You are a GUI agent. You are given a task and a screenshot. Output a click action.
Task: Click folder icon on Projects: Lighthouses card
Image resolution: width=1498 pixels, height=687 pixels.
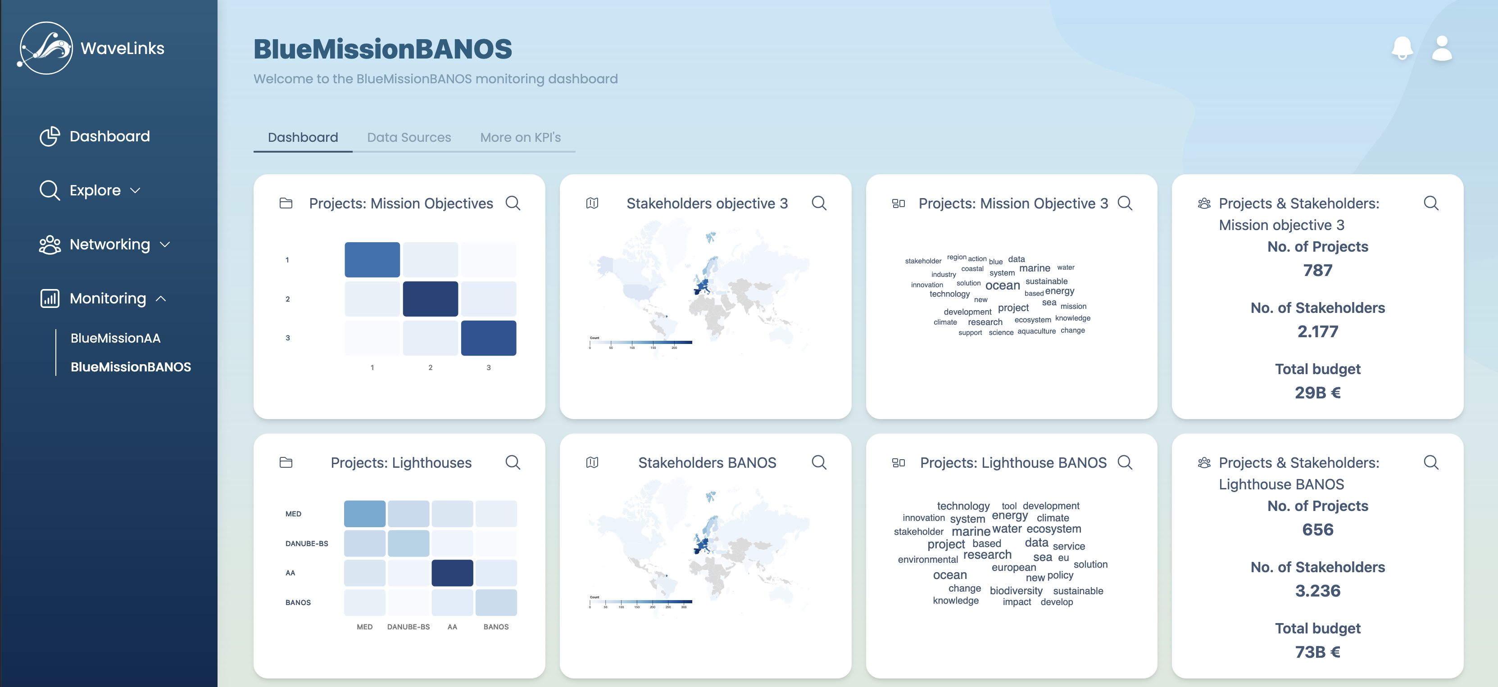point(286,463)
